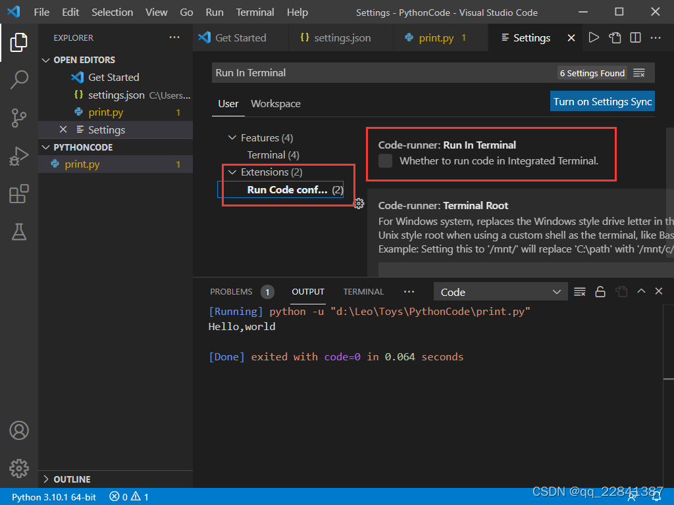Clear the Output panel contents
674x505 pixels.
579,292
